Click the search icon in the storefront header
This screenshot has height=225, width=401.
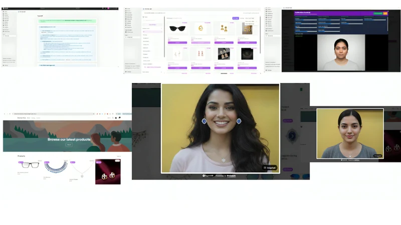[x=113, y=118]
